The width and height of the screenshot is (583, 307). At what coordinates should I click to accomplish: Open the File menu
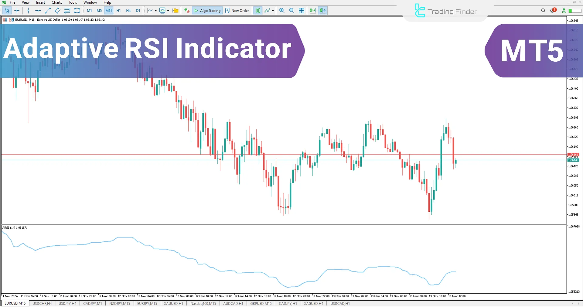point(12,2)
